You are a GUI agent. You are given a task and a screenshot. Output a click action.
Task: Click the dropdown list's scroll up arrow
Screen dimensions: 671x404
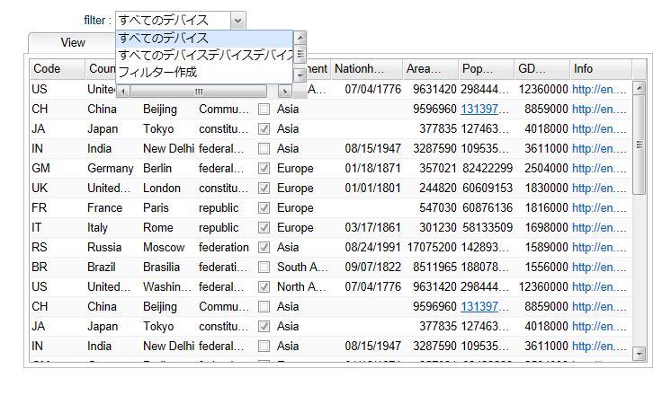300,38
